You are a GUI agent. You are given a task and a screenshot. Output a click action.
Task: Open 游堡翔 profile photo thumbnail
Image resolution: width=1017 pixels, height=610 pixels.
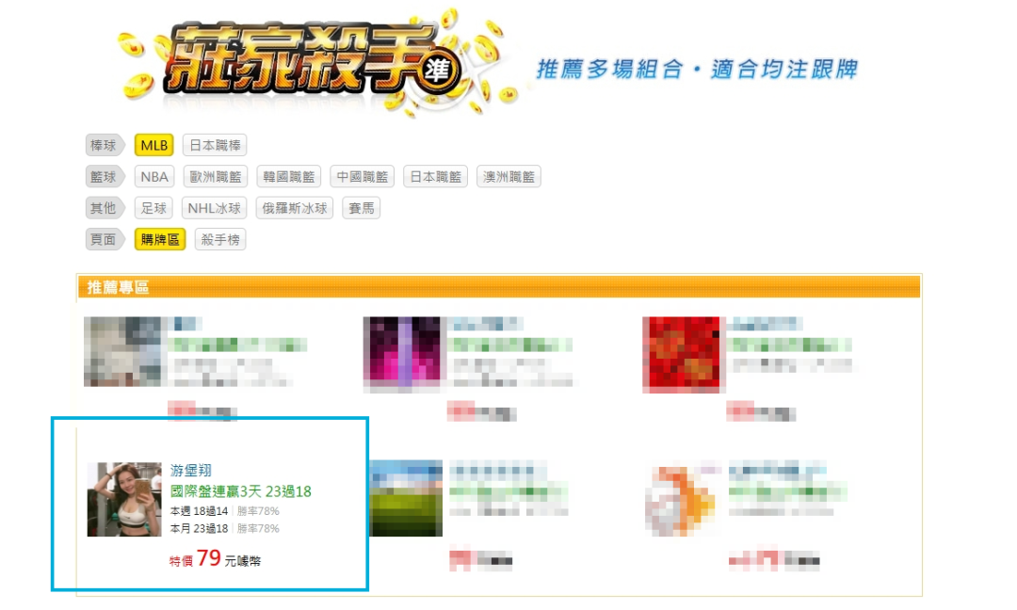(124, 499)
